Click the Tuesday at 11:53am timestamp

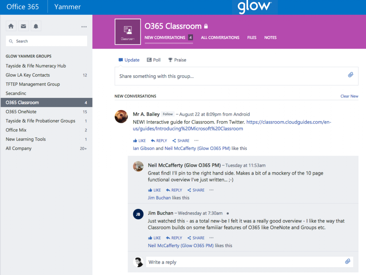(245, 165)
